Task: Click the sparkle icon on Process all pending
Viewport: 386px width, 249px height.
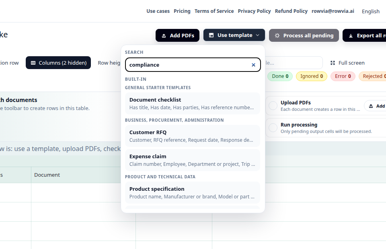Action: tap(277, 36)
